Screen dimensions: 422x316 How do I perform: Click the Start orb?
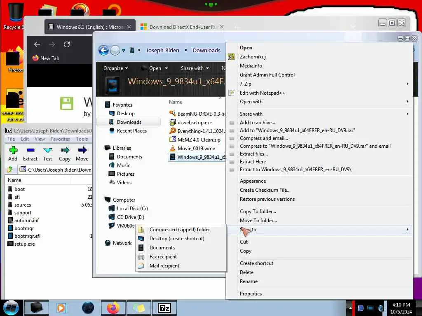pos(11,308)
